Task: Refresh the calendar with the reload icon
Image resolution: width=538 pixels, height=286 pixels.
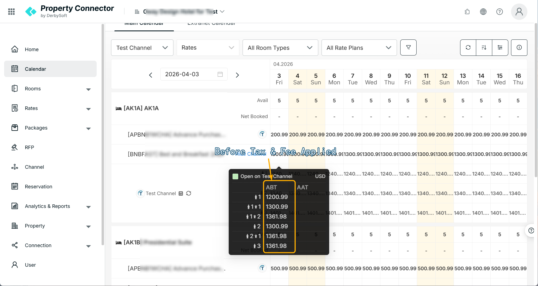Action: point(468,48)
